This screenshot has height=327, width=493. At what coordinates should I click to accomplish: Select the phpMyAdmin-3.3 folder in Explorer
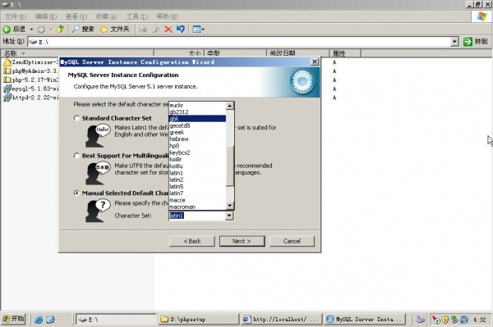pos(31,70)
